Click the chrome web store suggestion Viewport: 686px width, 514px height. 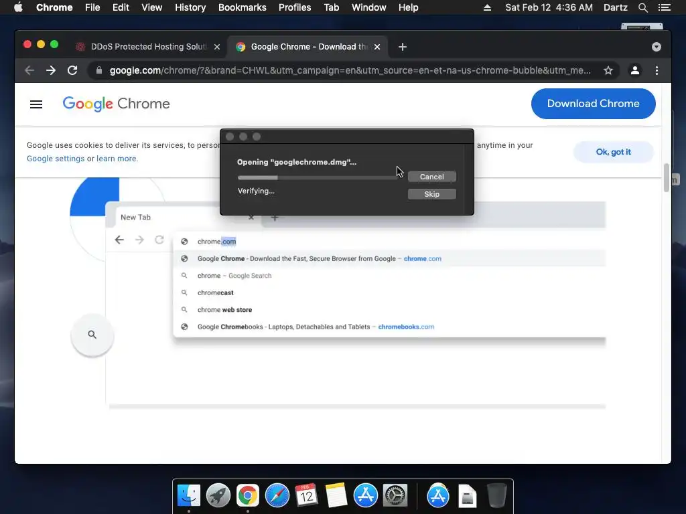pyautogui.click(x=389, y=310)
